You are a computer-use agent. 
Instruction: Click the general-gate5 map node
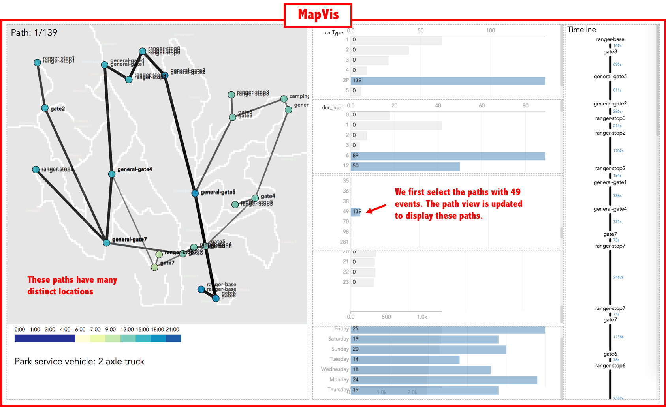(195, 193)
